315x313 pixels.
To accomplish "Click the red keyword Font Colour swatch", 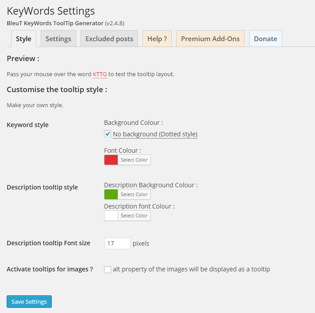I will pyautogui.click(x=111, y=160).
